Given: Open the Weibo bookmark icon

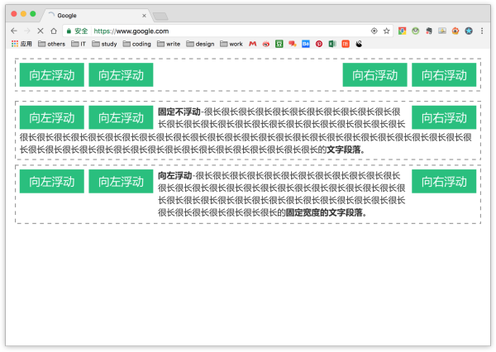Looking at the screenshot, I should (265, 44).
